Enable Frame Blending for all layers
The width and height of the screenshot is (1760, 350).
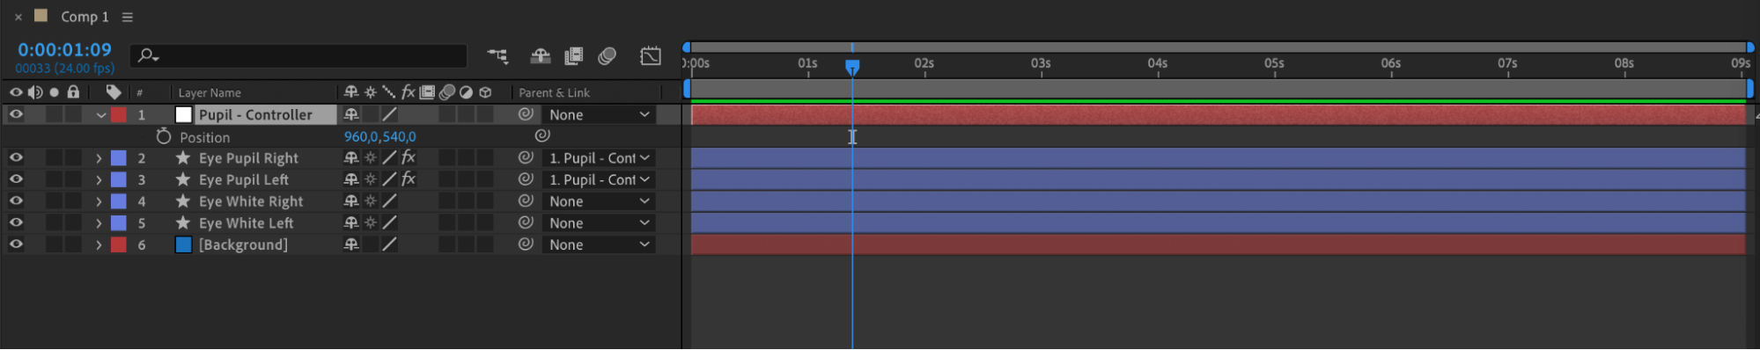click(x=573, y=56)
